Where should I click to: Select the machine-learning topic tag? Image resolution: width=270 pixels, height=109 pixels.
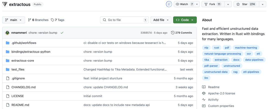[x=246, y=48]
